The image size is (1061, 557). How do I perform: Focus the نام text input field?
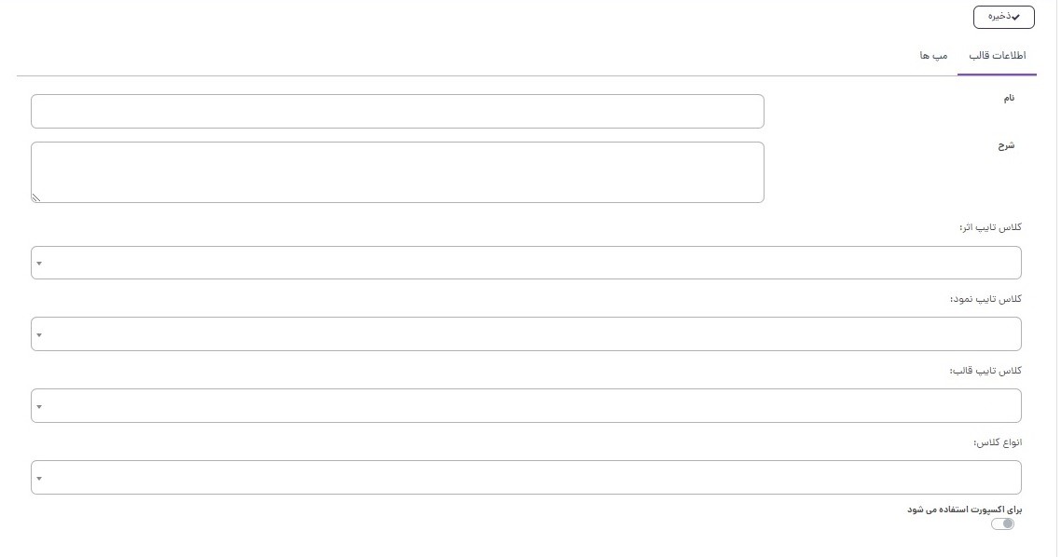[x=397, y=112]
